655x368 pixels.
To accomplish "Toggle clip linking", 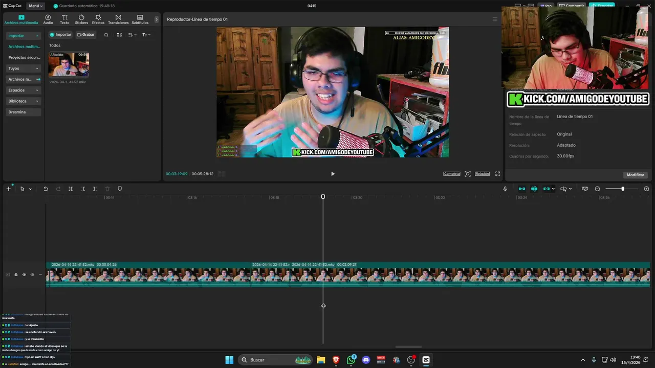I will tap(546, 189).
